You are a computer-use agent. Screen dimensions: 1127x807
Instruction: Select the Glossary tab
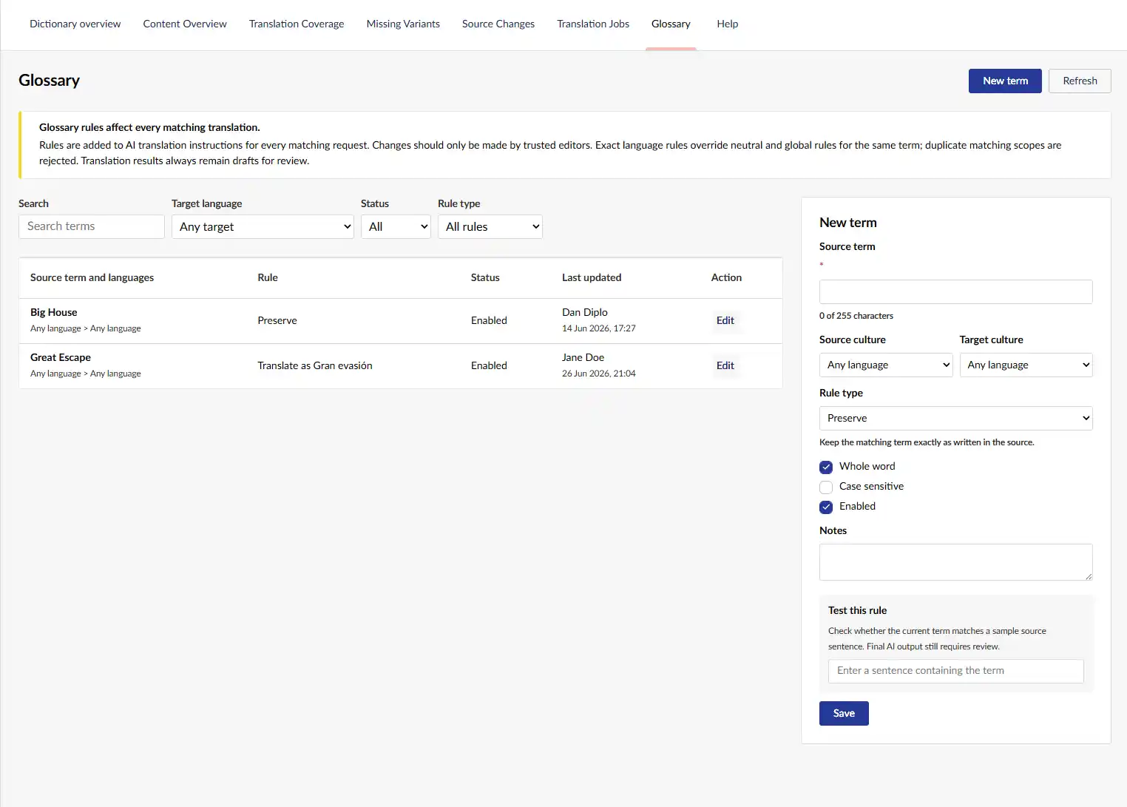[671, 24]
